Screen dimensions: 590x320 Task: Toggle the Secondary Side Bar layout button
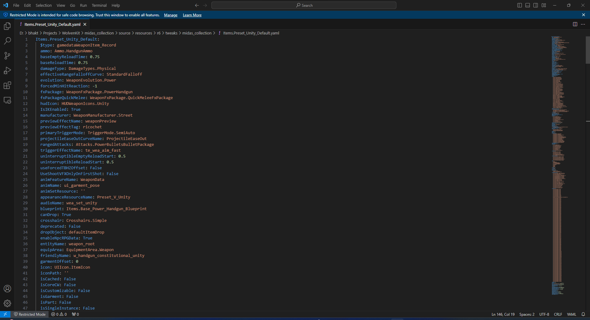point(536,5)
